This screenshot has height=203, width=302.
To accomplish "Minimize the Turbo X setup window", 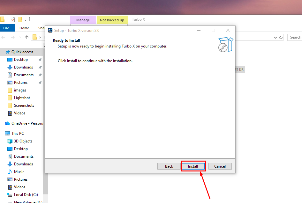I will coord(199,30).
